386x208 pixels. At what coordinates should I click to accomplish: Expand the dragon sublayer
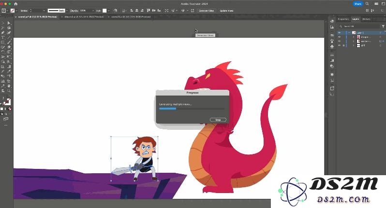click(354, 37)
